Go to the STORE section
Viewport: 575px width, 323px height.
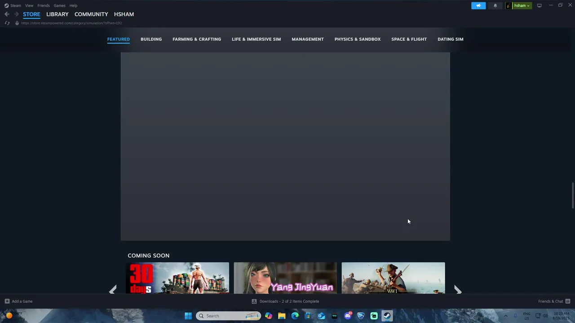[x=31, y=14]
